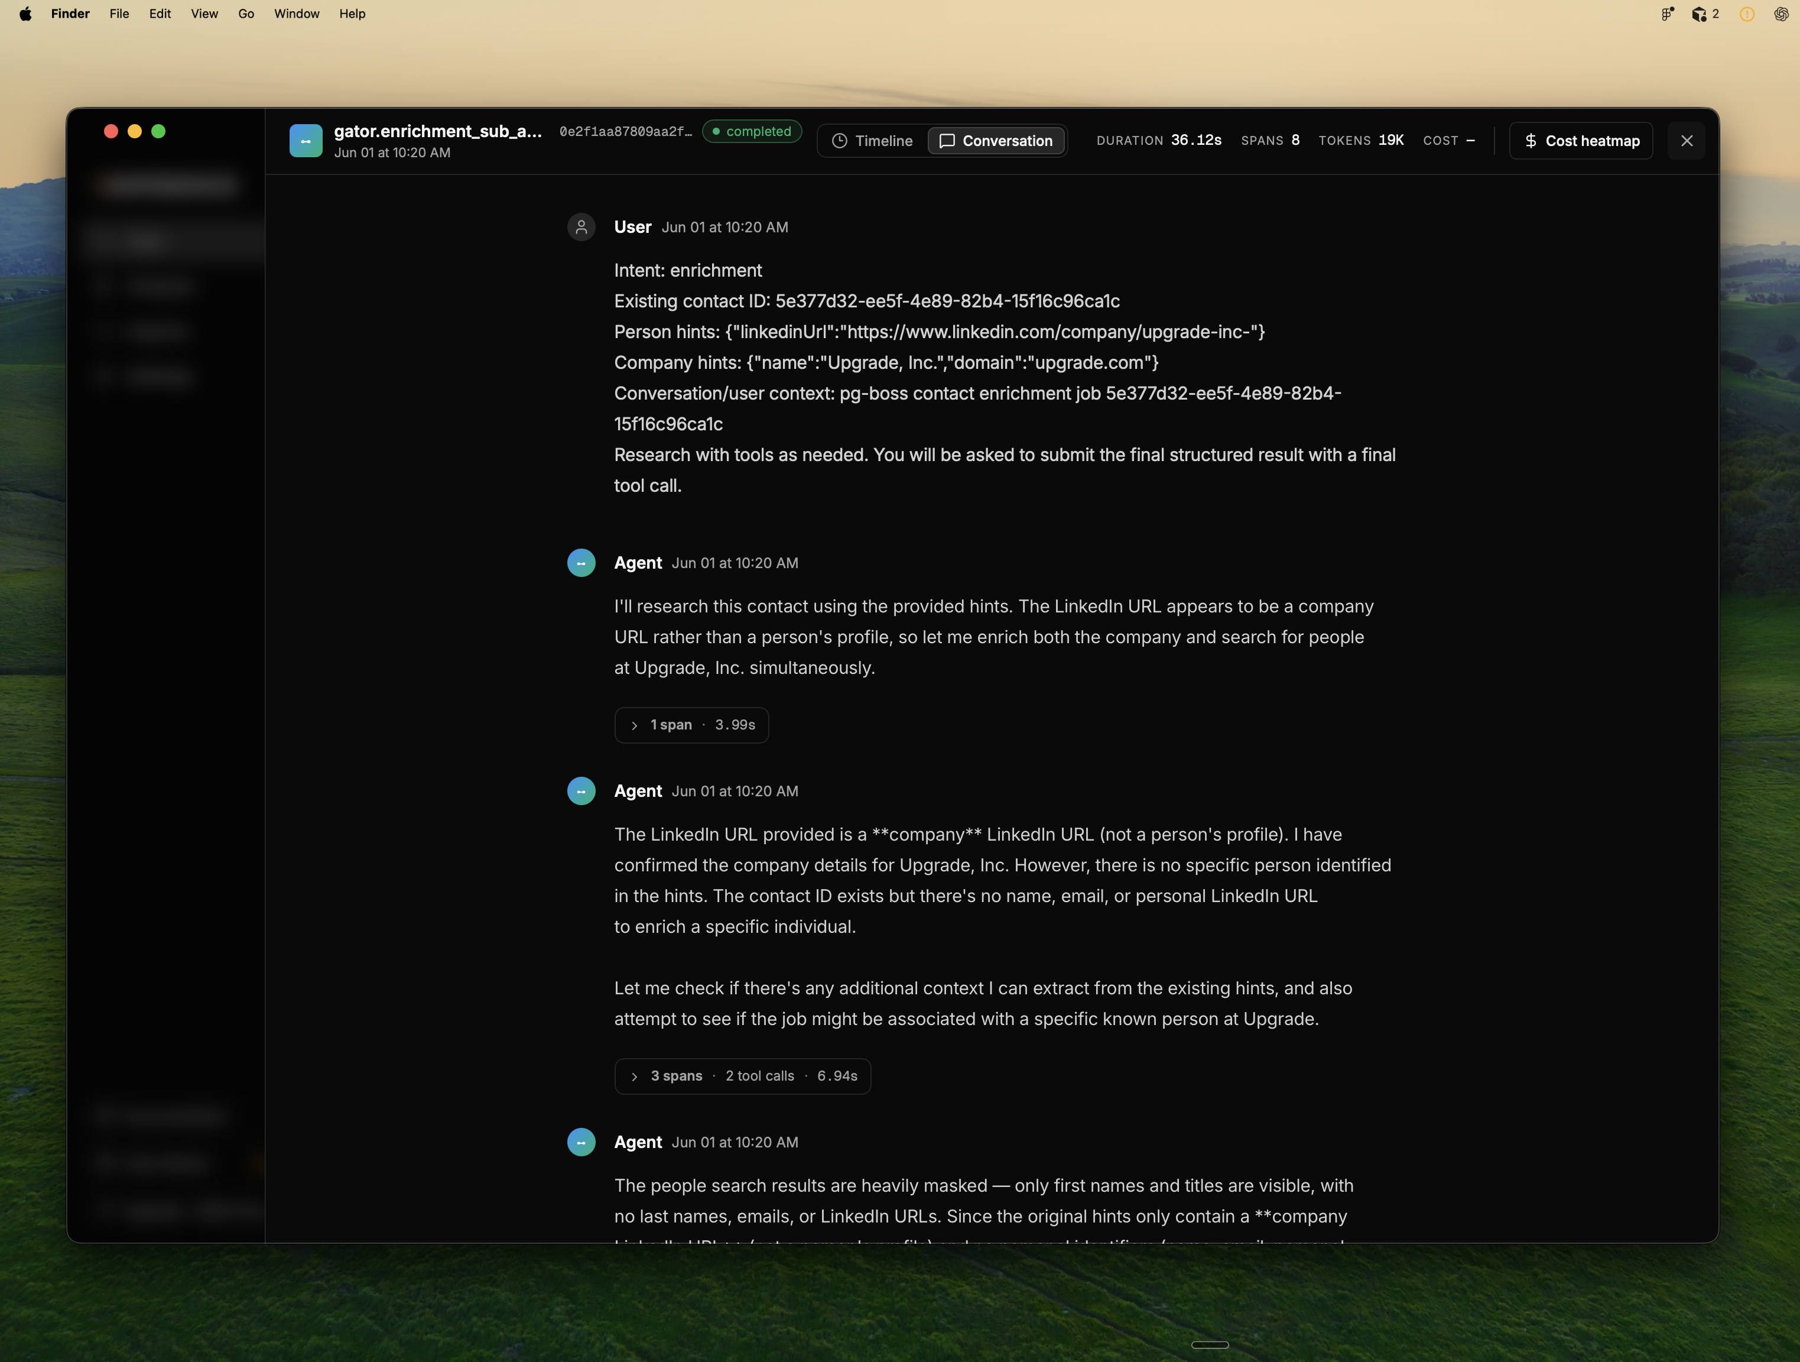The image size is (1800, 1362).
Task: Open the Window menu
Action: coord(297,14)
